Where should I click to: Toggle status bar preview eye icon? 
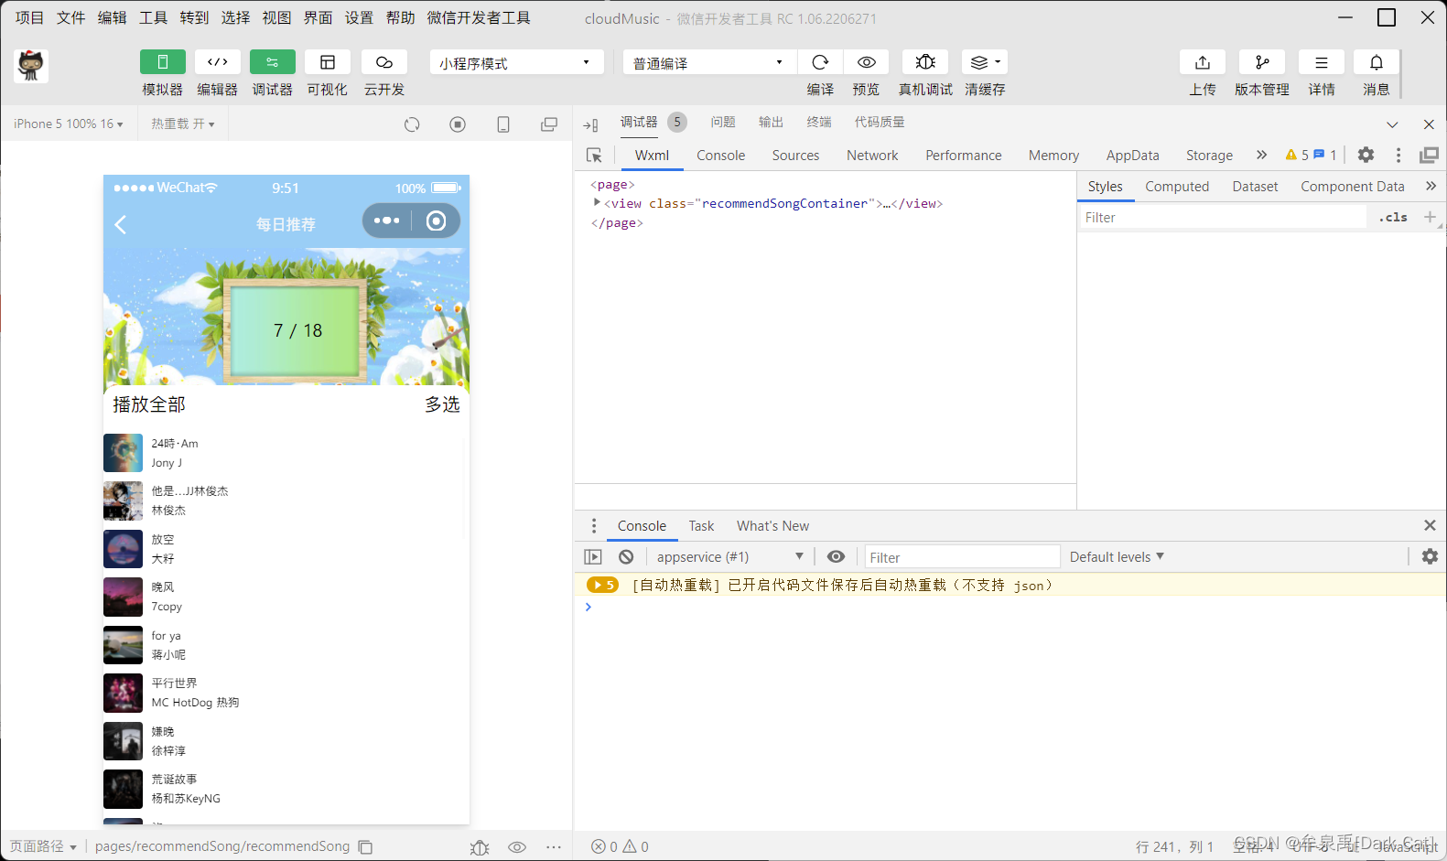coord(517,847)
